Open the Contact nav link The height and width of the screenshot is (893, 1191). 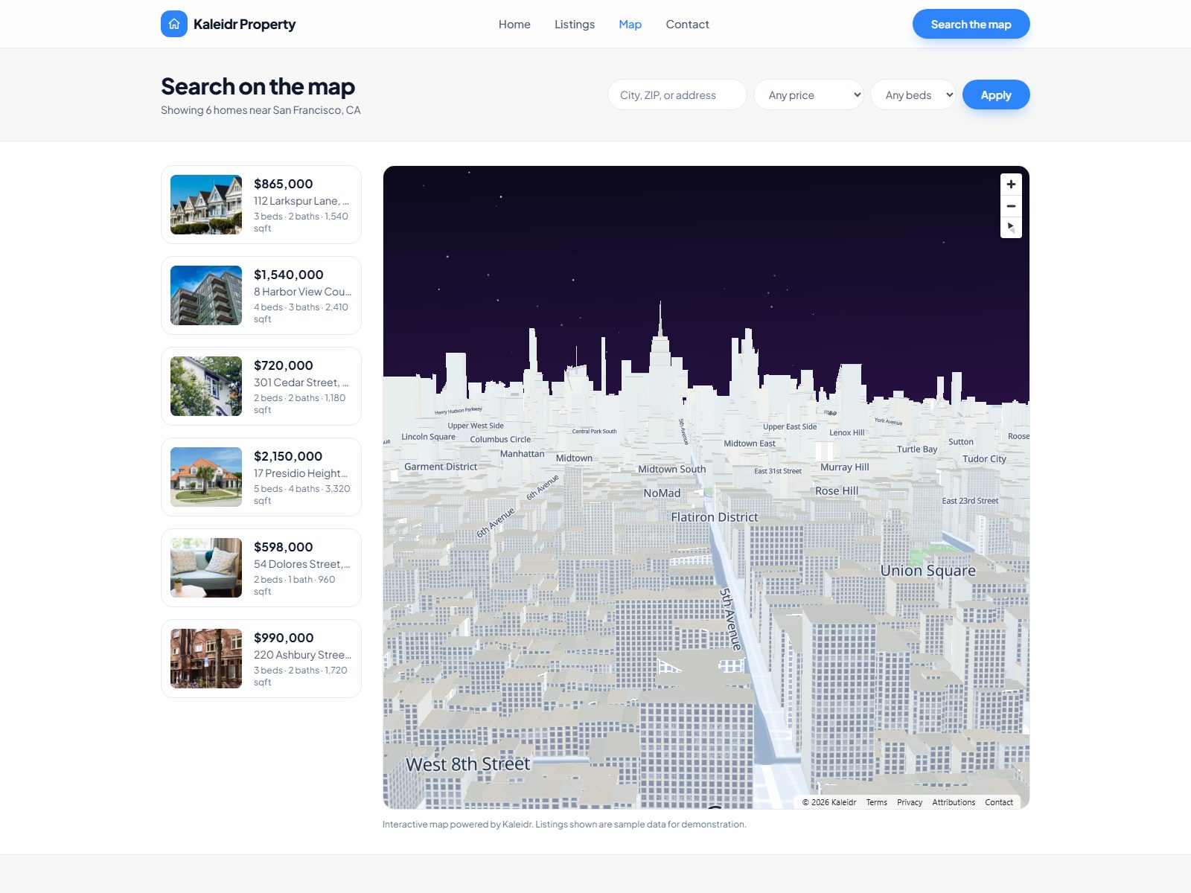(687, 24)
